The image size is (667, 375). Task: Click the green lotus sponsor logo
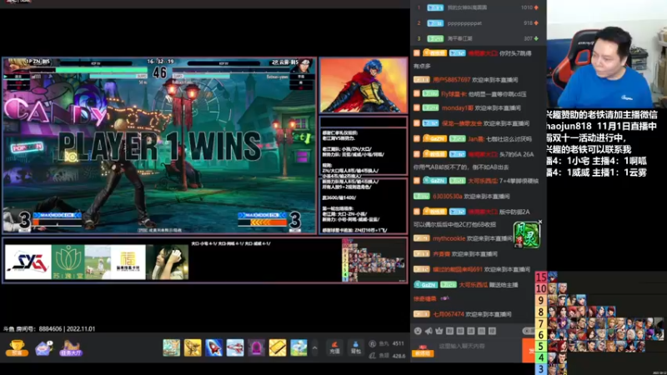click(x=68, y=262)
